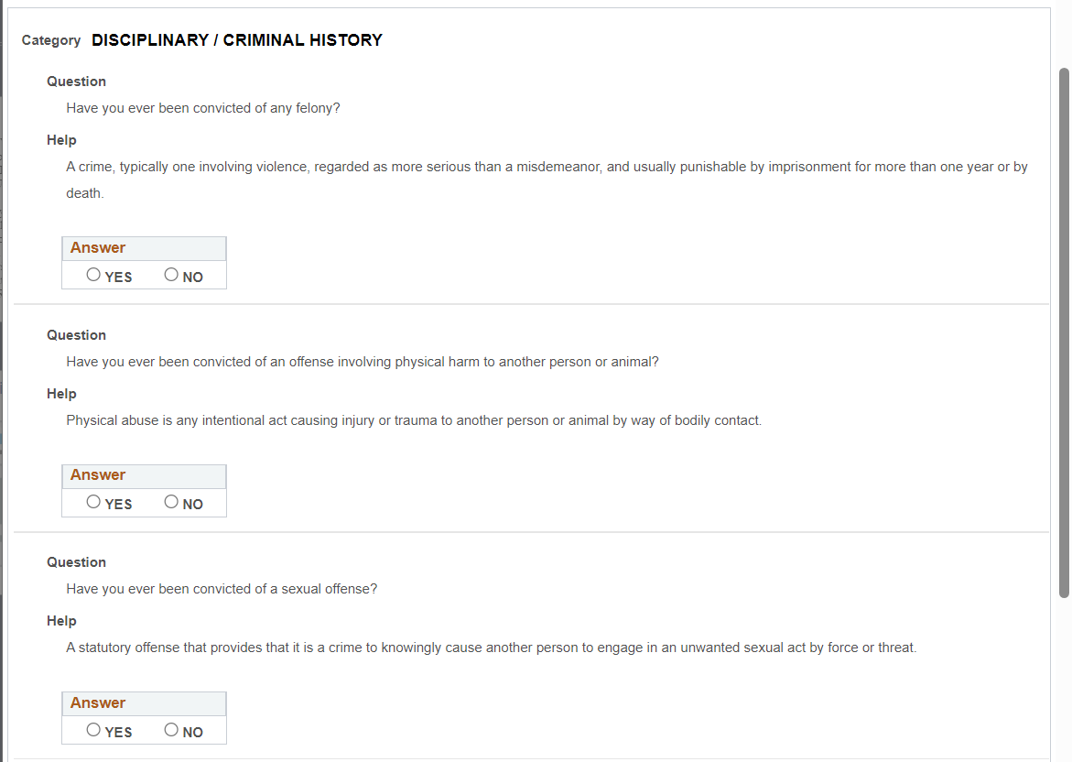The width and height of the screenshot is (1072, 762).
Task: Mark YES for the sexual offense question
Action: [94, 730]
